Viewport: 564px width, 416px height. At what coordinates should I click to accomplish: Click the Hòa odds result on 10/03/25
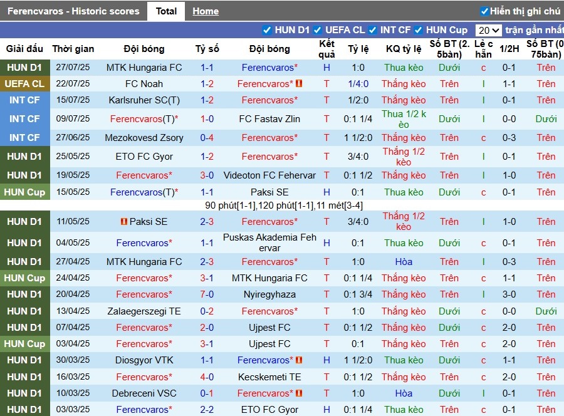(x=404, y=393)
